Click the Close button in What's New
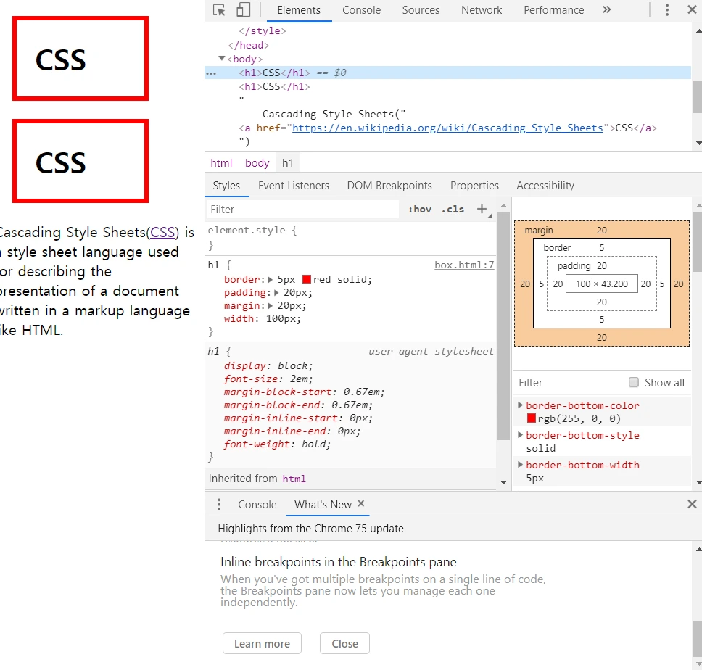Viewport: 702px width, 670px height. [x=344, y=643]
